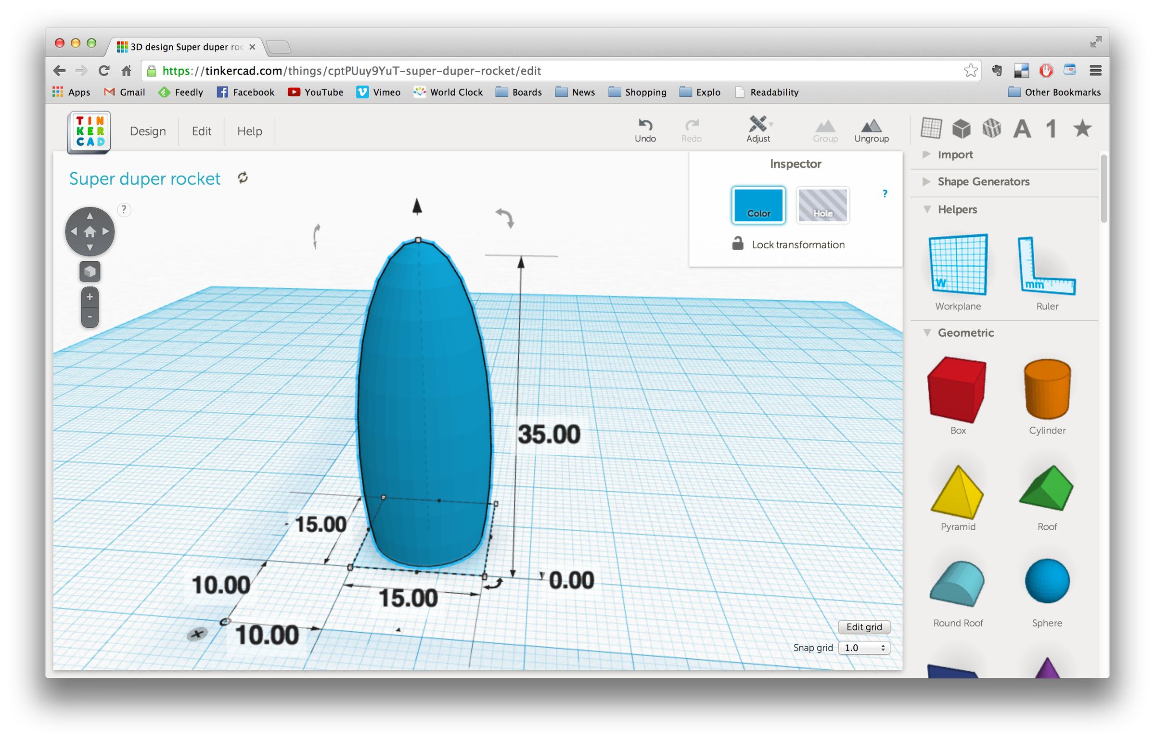Switch the shape to Hole mode
Viewport: 1155px width, 741px height.
click(x=822, y=205)
